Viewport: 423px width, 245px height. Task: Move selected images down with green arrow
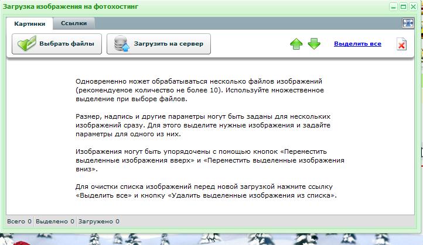pyautogui.click(x=315, y=44)
